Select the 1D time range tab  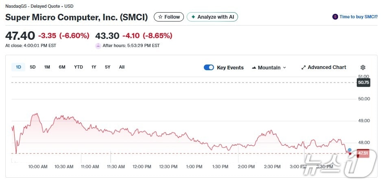[19, 67]
